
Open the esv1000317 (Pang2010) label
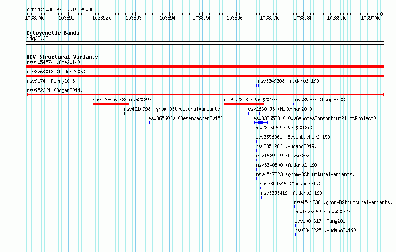pos(323,221)
